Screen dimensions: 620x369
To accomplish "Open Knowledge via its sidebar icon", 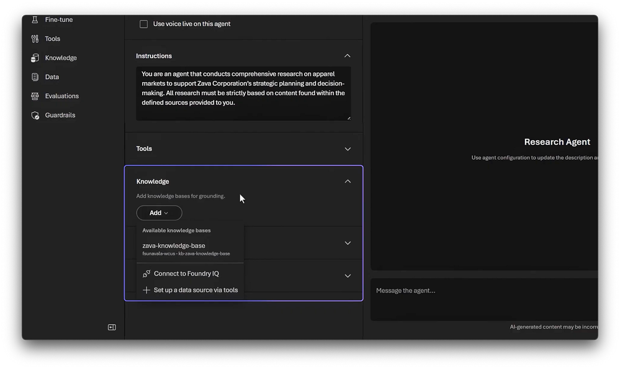I will (x=35, y=58).
